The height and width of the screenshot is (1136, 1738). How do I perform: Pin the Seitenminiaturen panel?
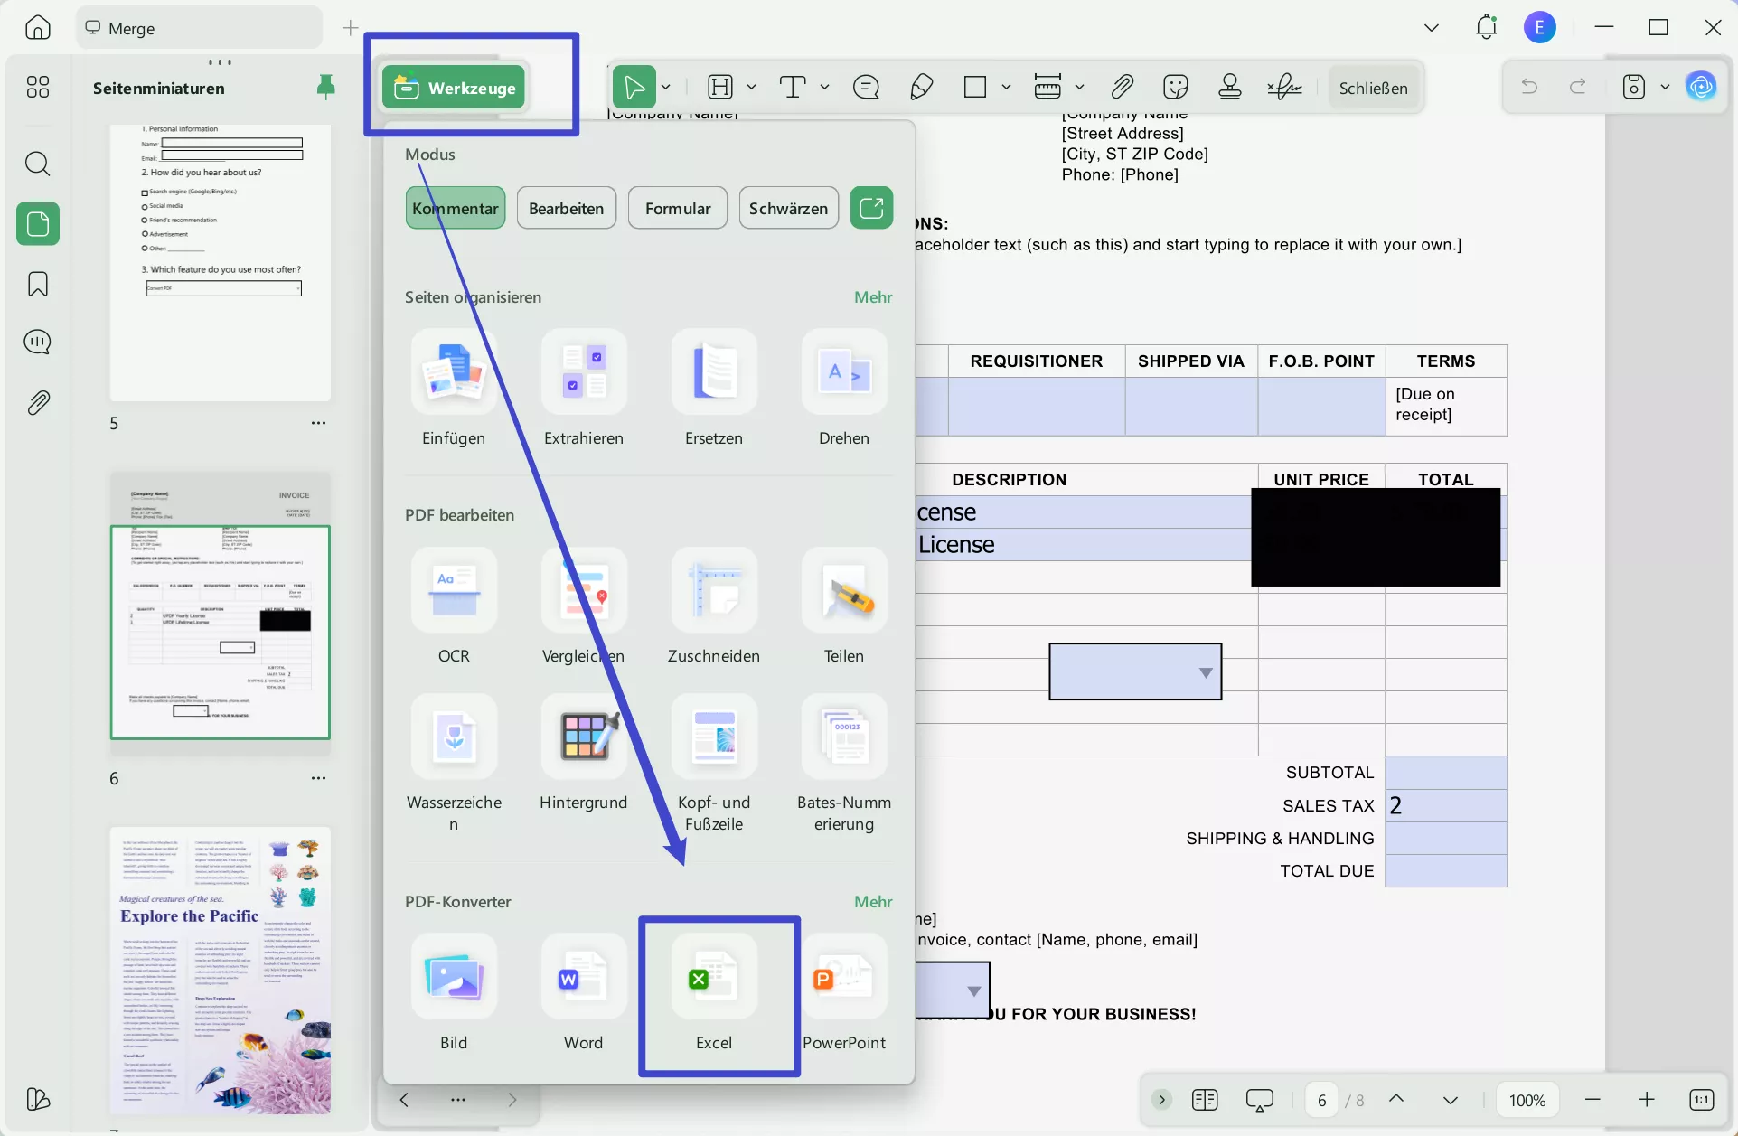pyautogui.click(x=326, y=87)
